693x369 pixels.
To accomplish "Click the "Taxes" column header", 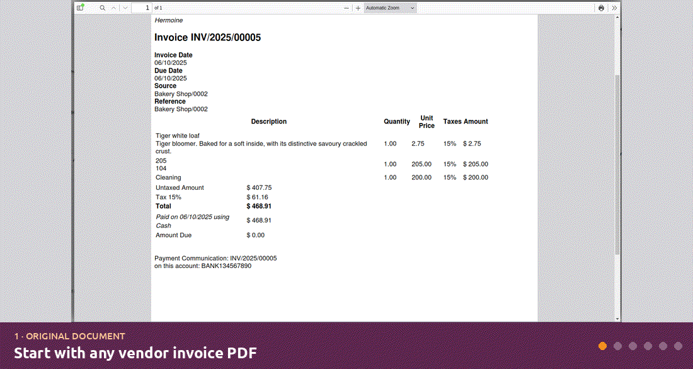I will point(452,121).
